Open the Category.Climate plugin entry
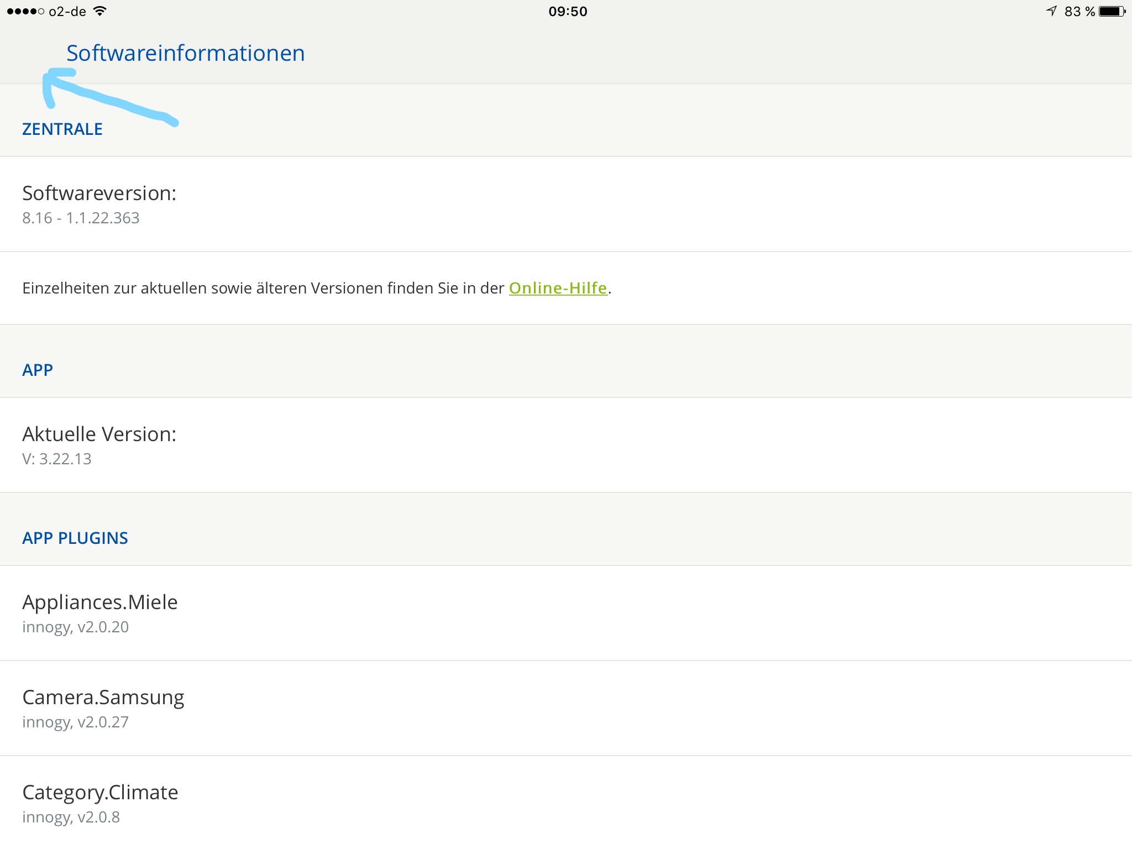The image size is (1132, 849). click(100, 793)
